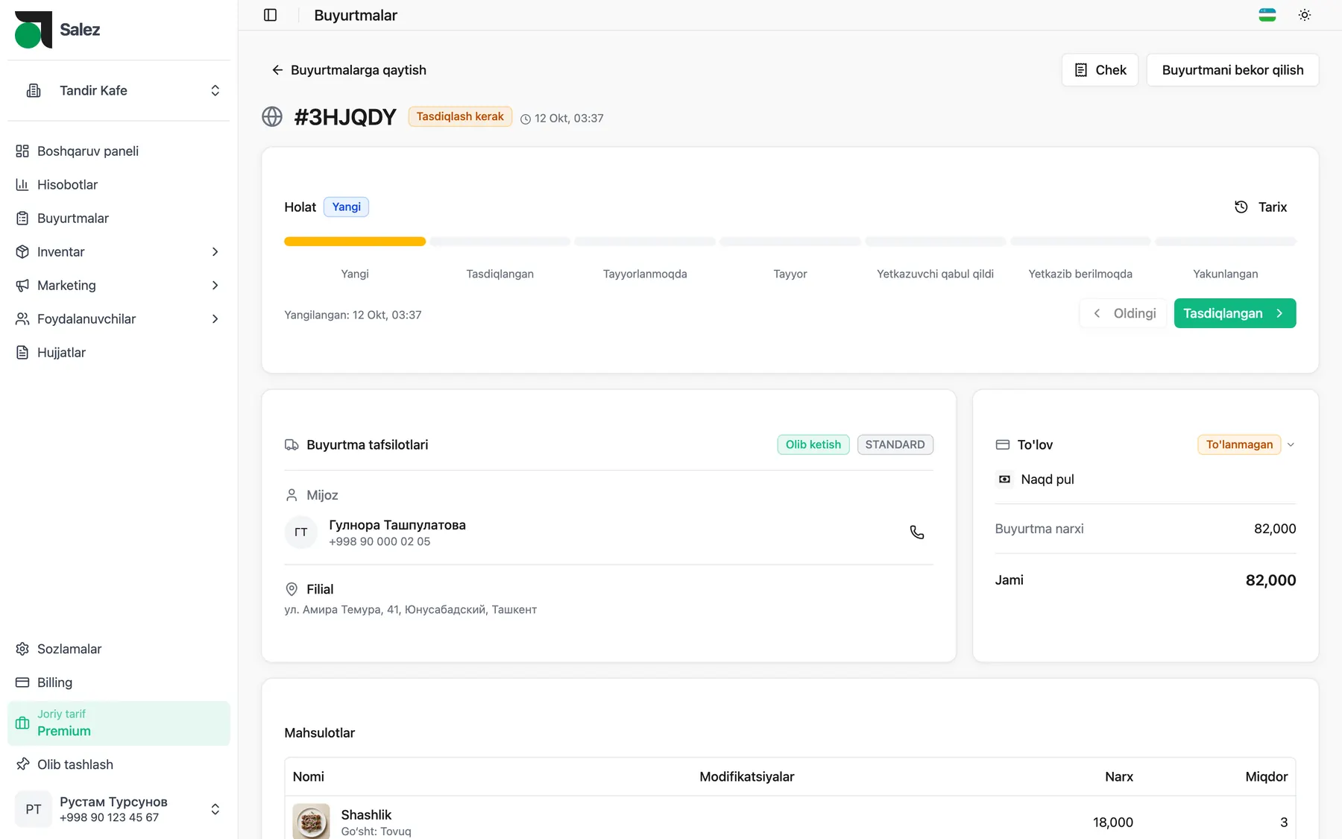Click the Billing card icon
Image resolution: width=1342 pixels, height=839 pixels.
coord(22,682)
